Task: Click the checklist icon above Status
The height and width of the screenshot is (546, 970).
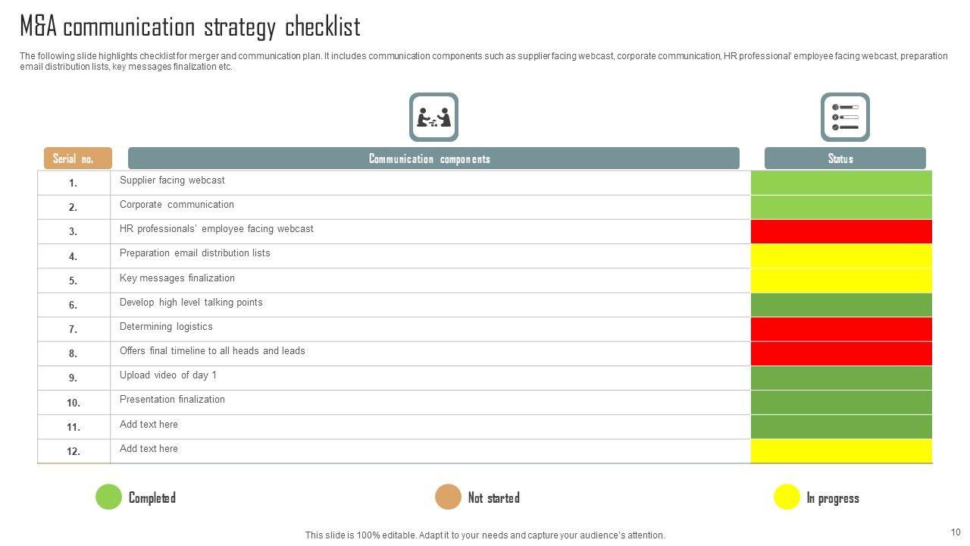Action: (845, 118)
